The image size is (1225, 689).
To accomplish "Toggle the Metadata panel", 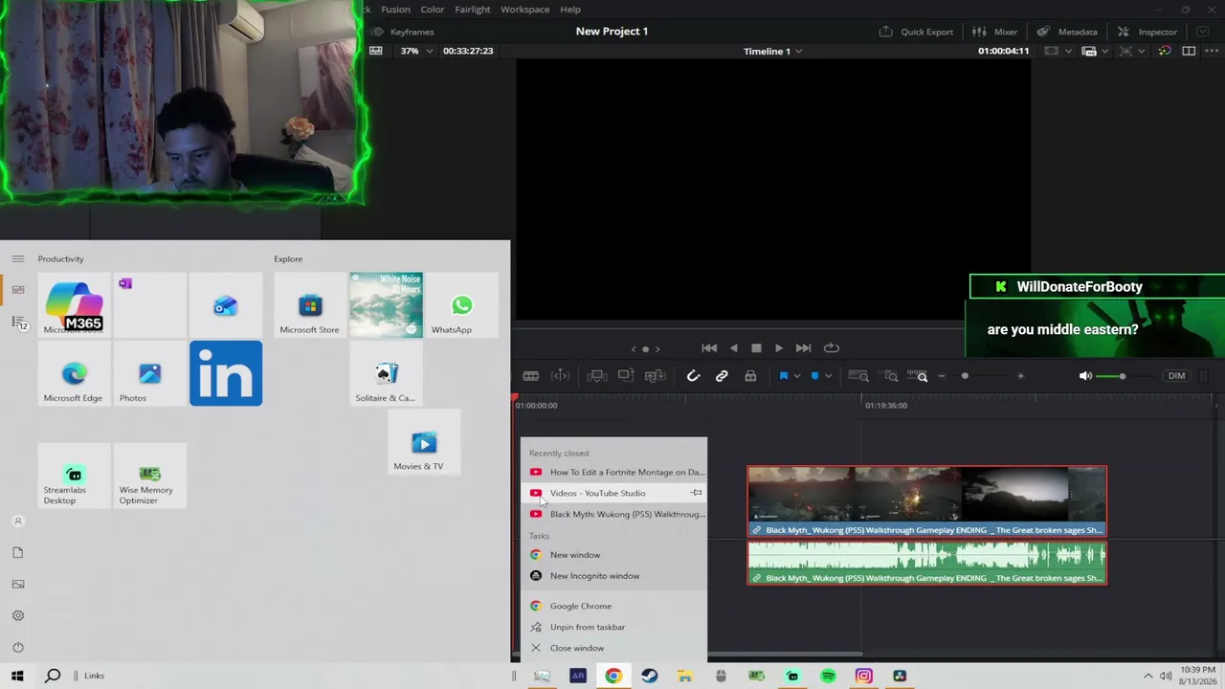I will pyautogui.click(x=1067, y=32).
